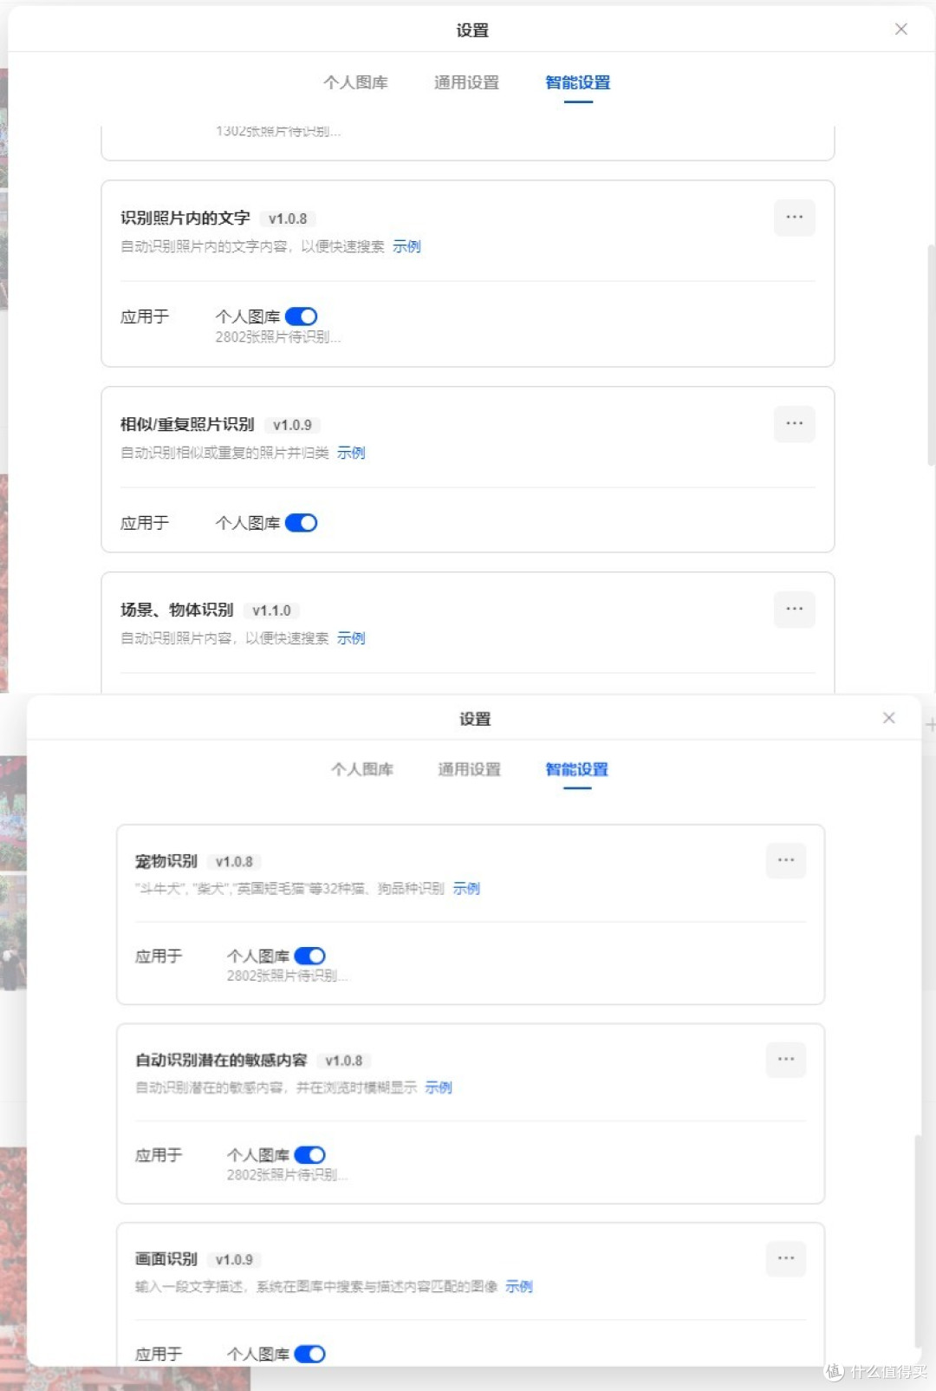Open more options for 相似/重复照片识别
The height and width of the screenshot is (1391, 936).
(x=794, y=424)
